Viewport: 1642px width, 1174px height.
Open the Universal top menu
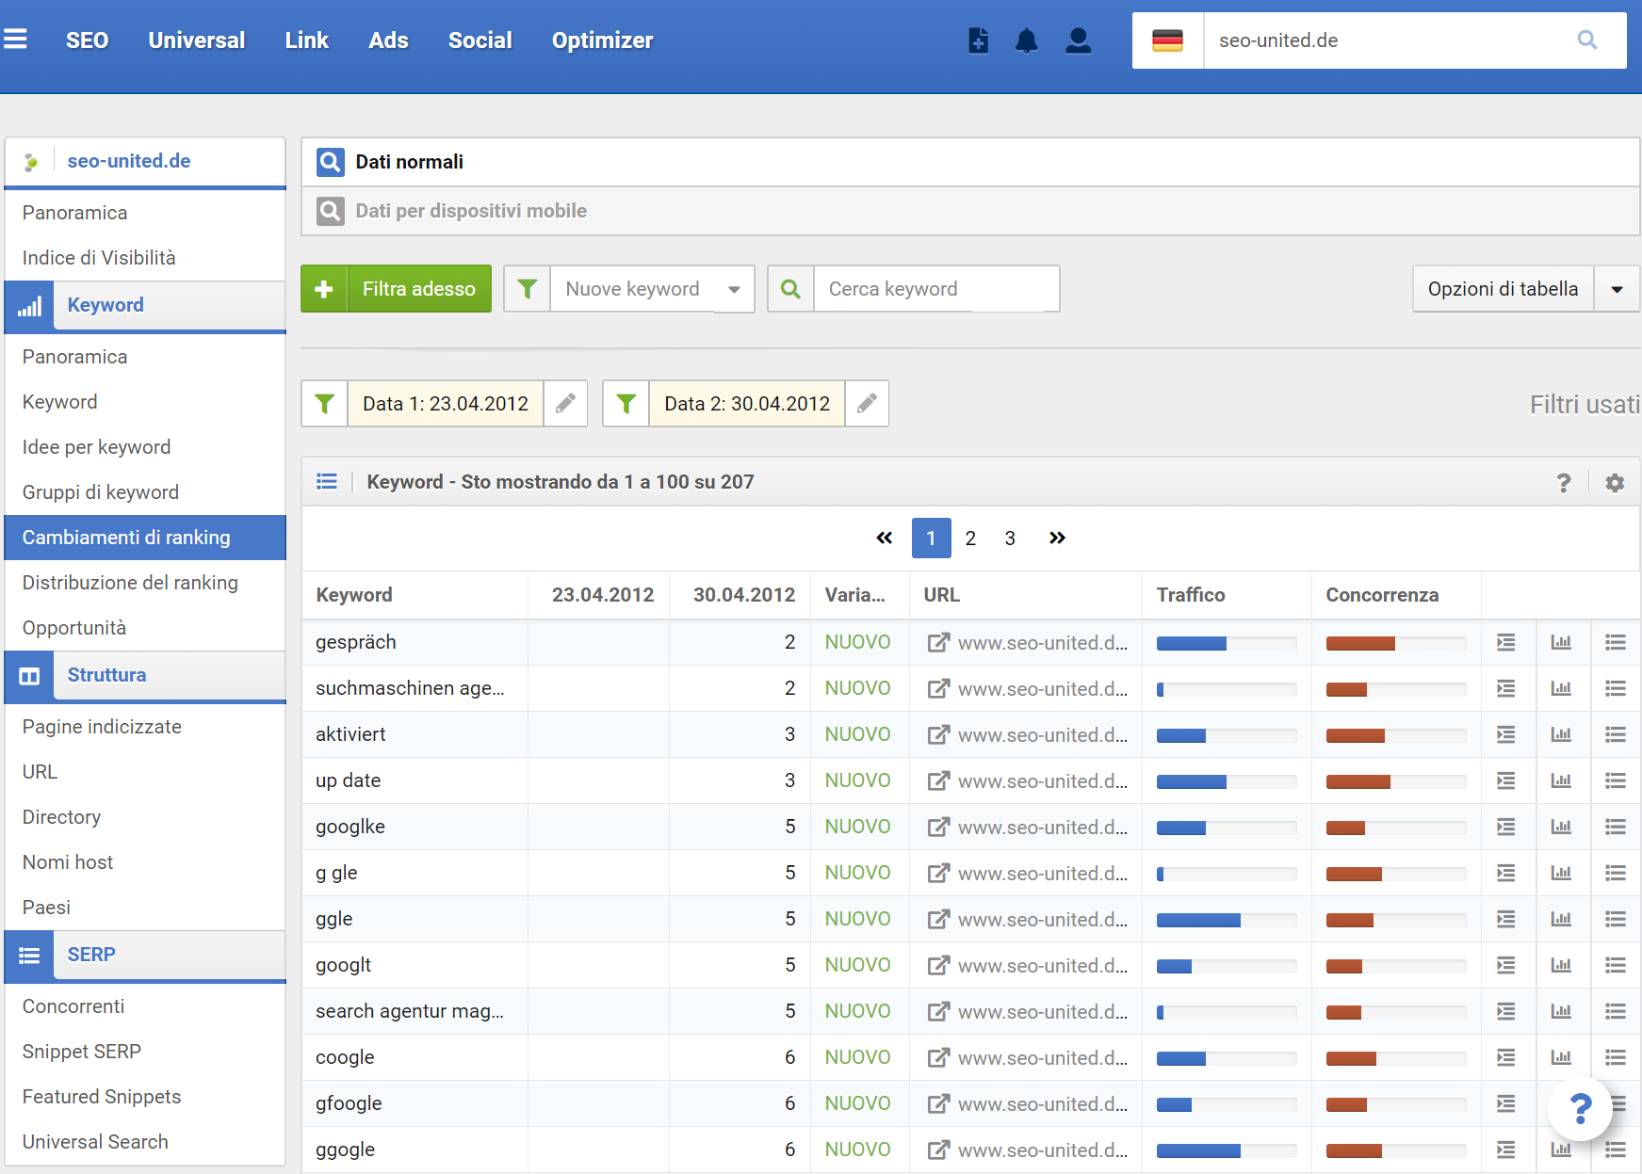[x=197, y=40]
